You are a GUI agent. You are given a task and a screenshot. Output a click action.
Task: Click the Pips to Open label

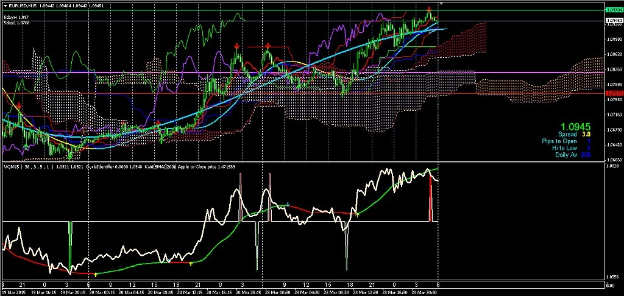[x=559, y=141]
